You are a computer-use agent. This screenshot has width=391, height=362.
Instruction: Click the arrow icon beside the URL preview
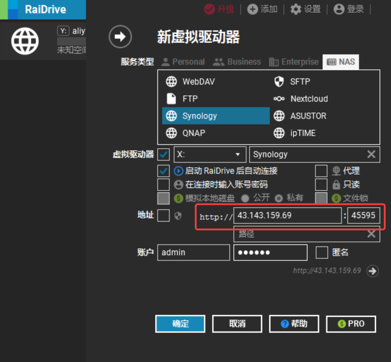click(373, 271)
